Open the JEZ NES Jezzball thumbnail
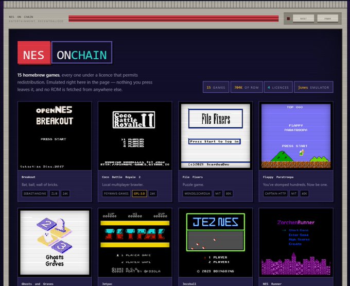 (x=215, y=243)
